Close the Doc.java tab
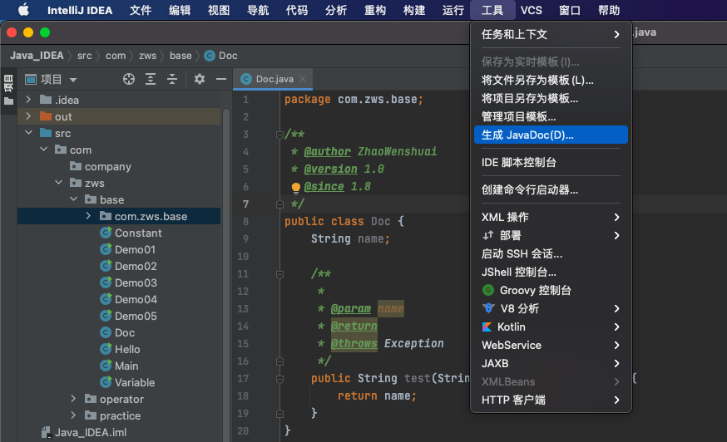 coord(303,79)
